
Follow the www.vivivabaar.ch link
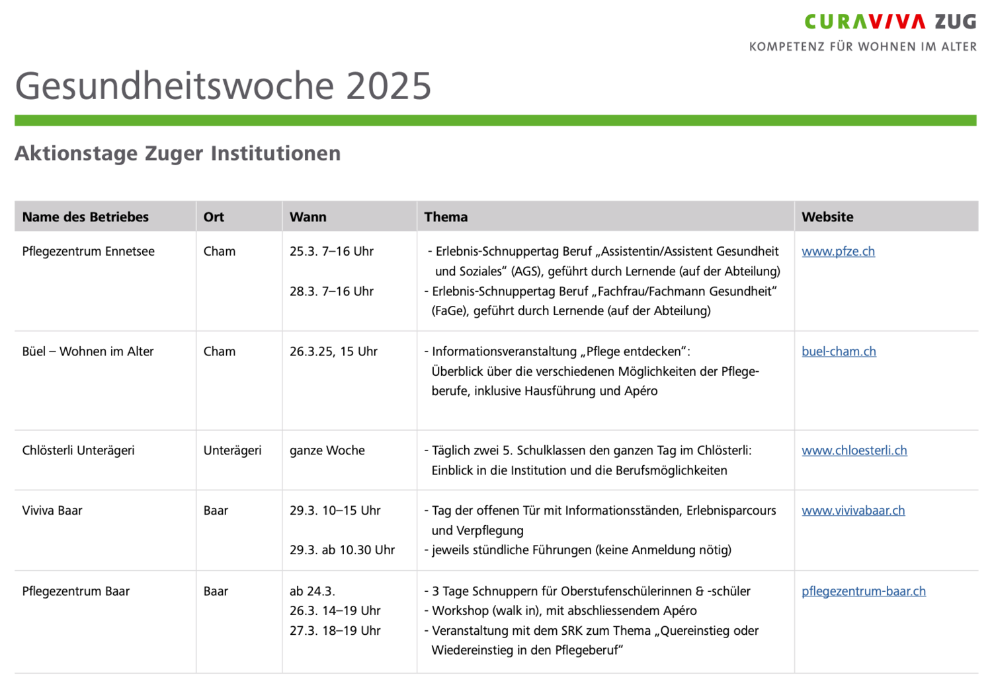click(853, 511)
